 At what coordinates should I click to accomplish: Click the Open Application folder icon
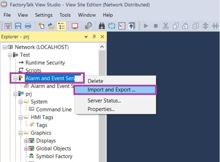[51, 26]
